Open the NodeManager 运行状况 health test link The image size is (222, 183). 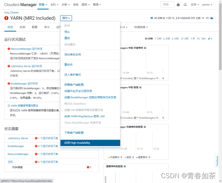24,84
